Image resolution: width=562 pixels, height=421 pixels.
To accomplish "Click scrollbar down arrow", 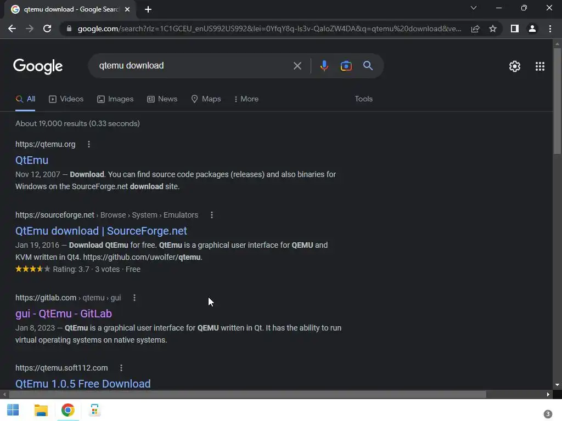I will (x=557, y=385).
